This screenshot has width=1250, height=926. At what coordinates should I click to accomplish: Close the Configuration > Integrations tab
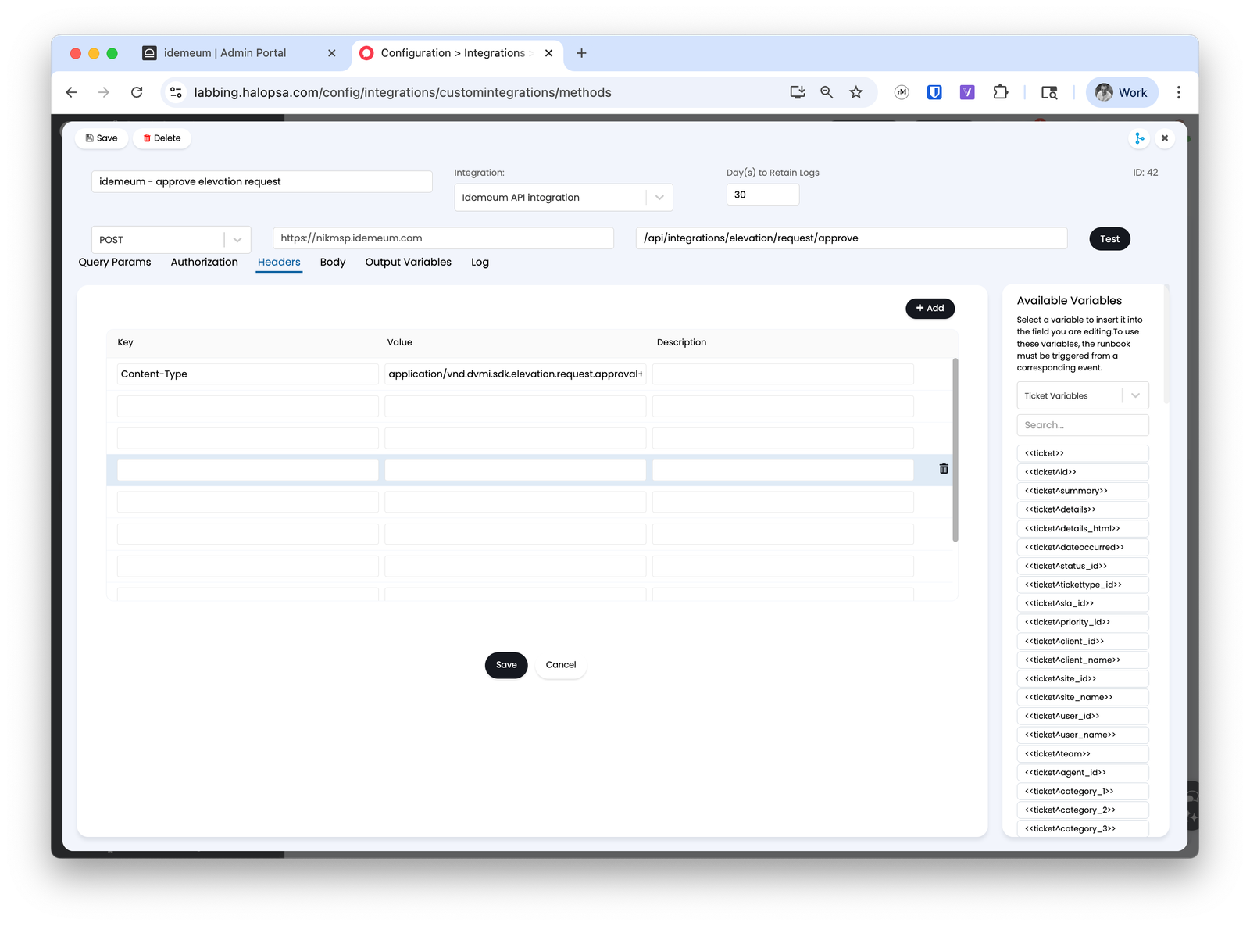click(548, 53)
